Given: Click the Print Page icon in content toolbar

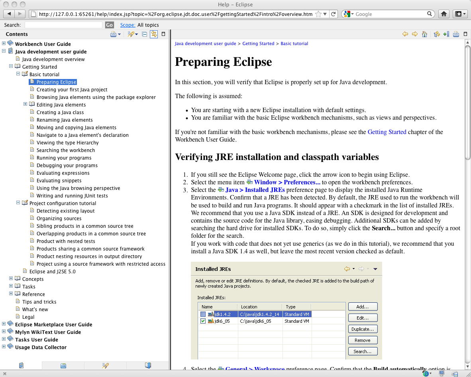Looking at the screenshot, I should tap(456, 34).
